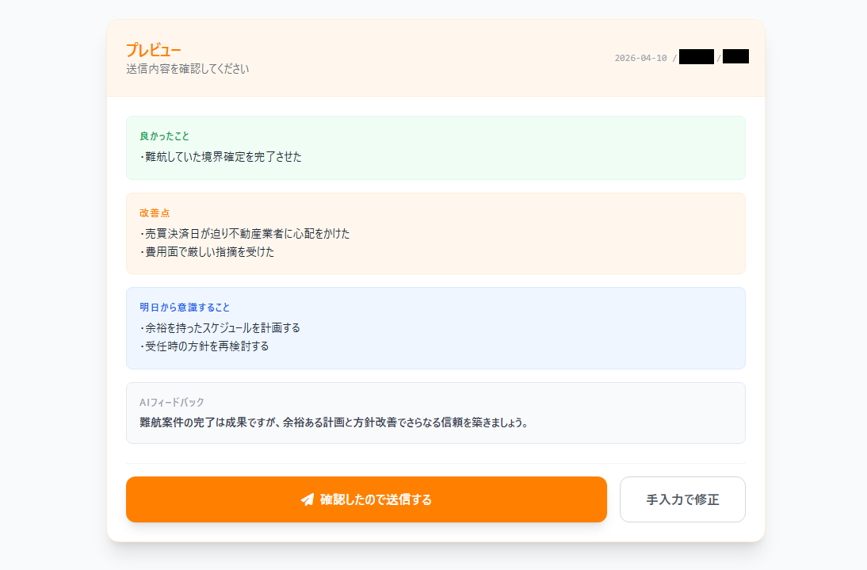
Task: Click the 売買決済日が迫り不動産業者に心配をかけた item
Action: tap(244, 233)
